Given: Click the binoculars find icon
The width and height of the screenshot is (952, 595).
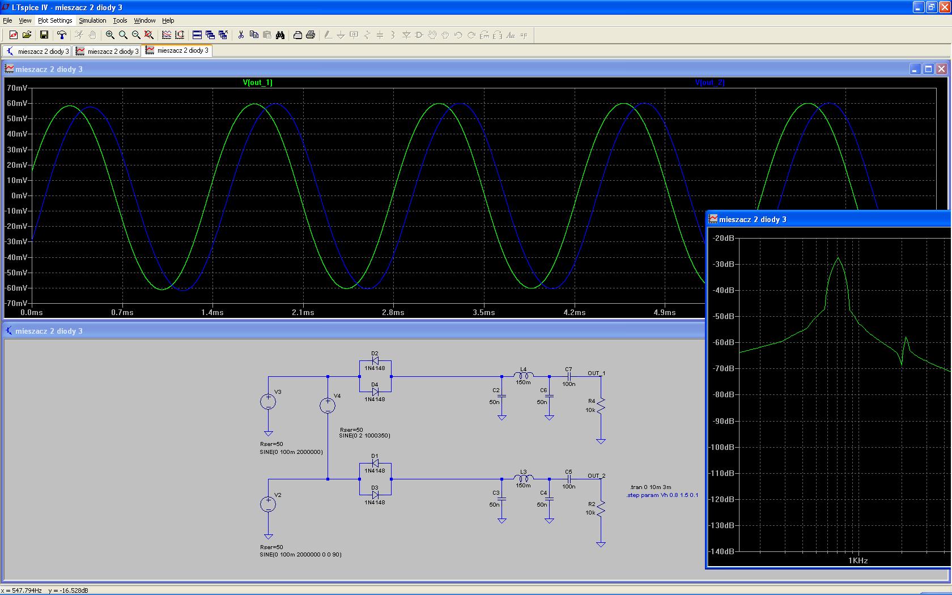Looking at the screenshot, I should [280, 35].
